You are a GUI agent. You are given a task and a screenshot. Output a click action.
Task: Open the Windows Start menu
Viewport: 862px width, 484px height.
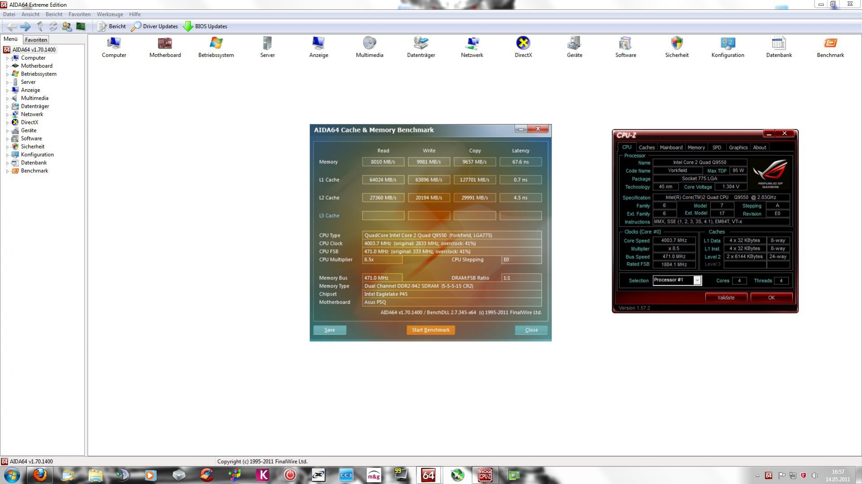tap(12, 475)
